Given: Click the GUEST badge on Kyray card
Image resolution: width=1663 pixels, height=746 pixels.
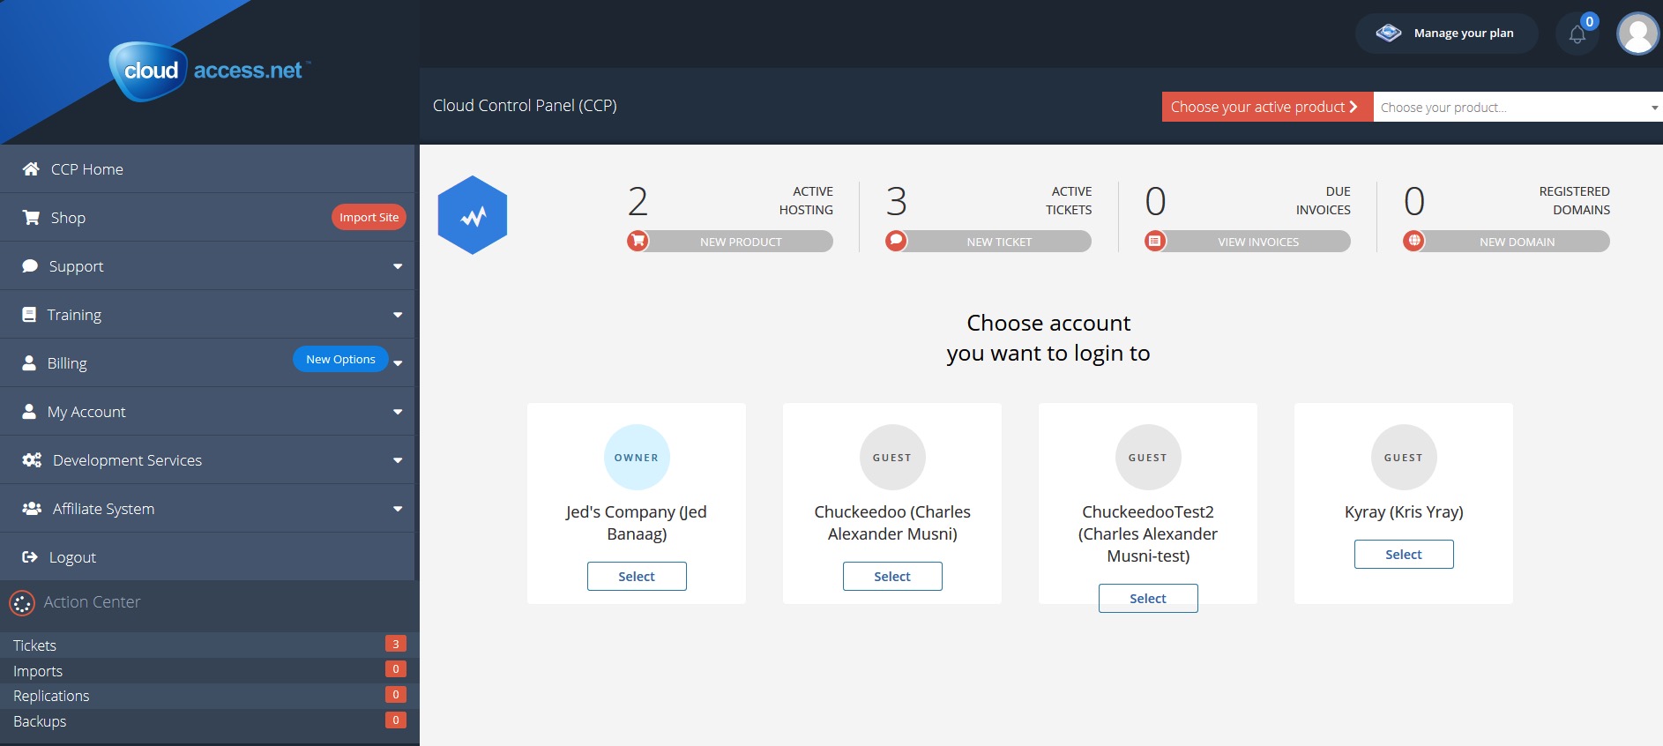Looking at the screenshot, I should [1404, 458].
